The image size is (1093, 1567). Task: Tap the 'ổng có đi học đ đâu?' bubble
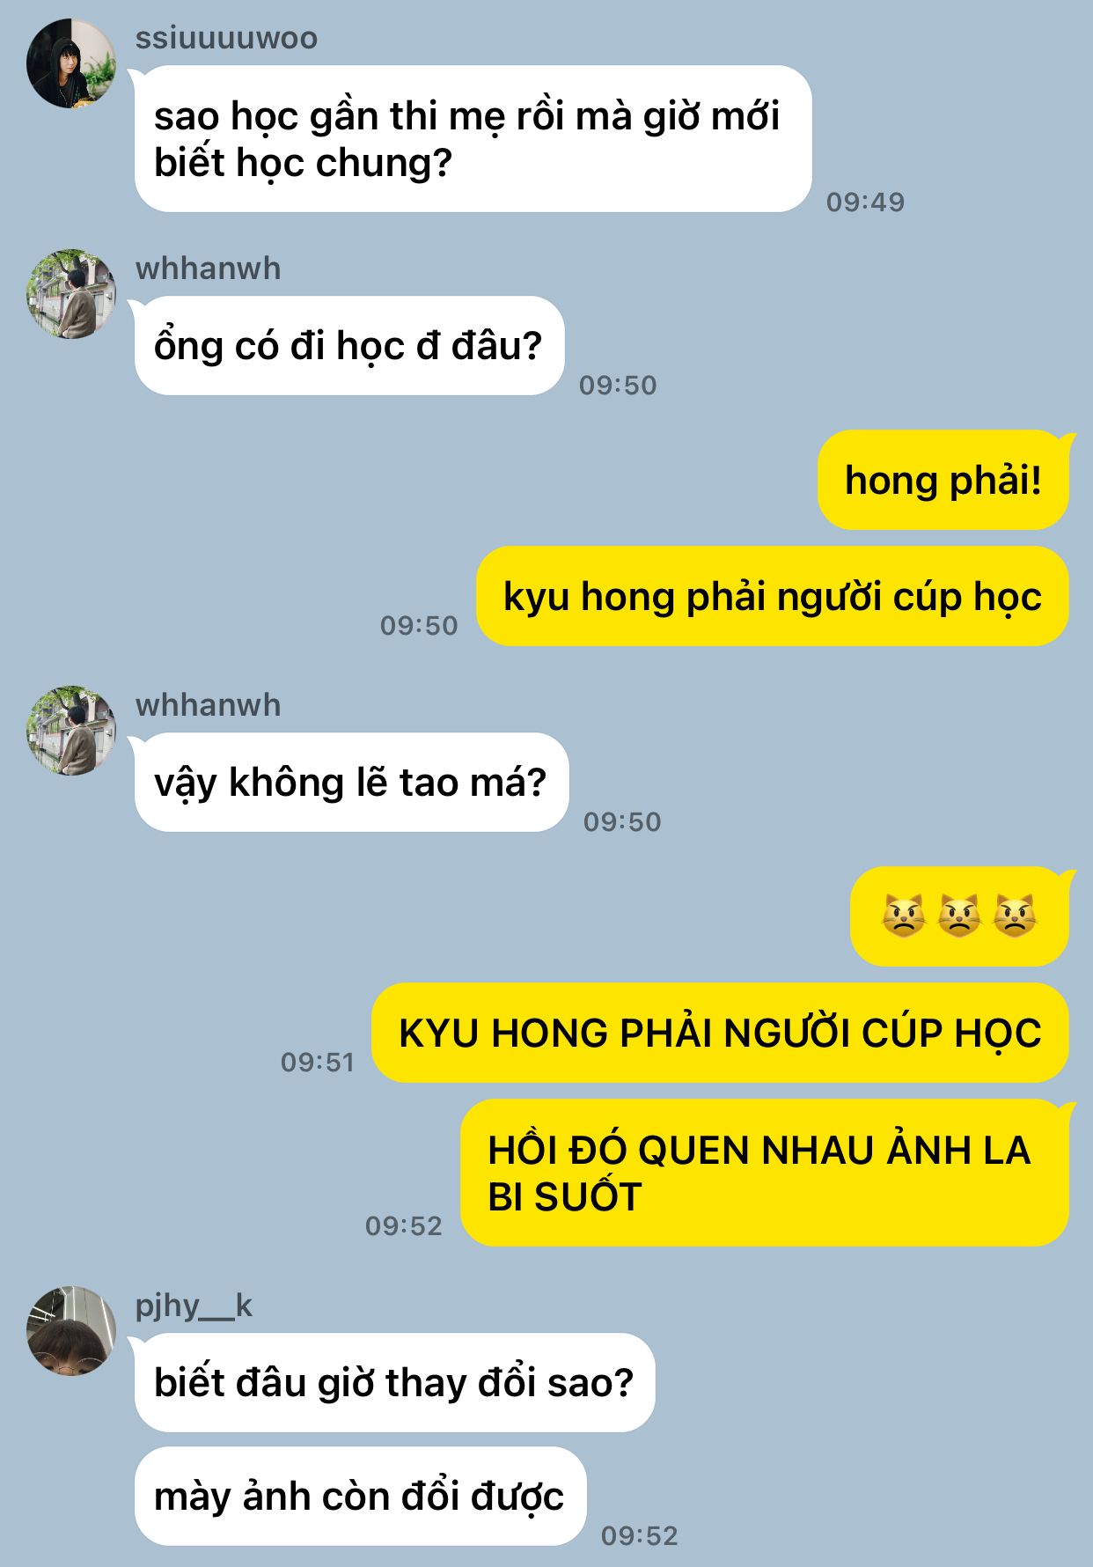348,346
